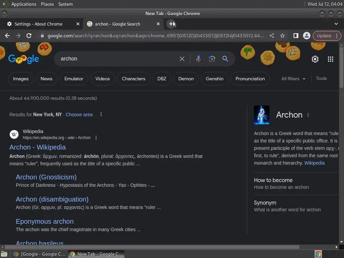Apply the DBZ filter chip
This screenshot has height=258, width=344.
[x=162, y=79]
